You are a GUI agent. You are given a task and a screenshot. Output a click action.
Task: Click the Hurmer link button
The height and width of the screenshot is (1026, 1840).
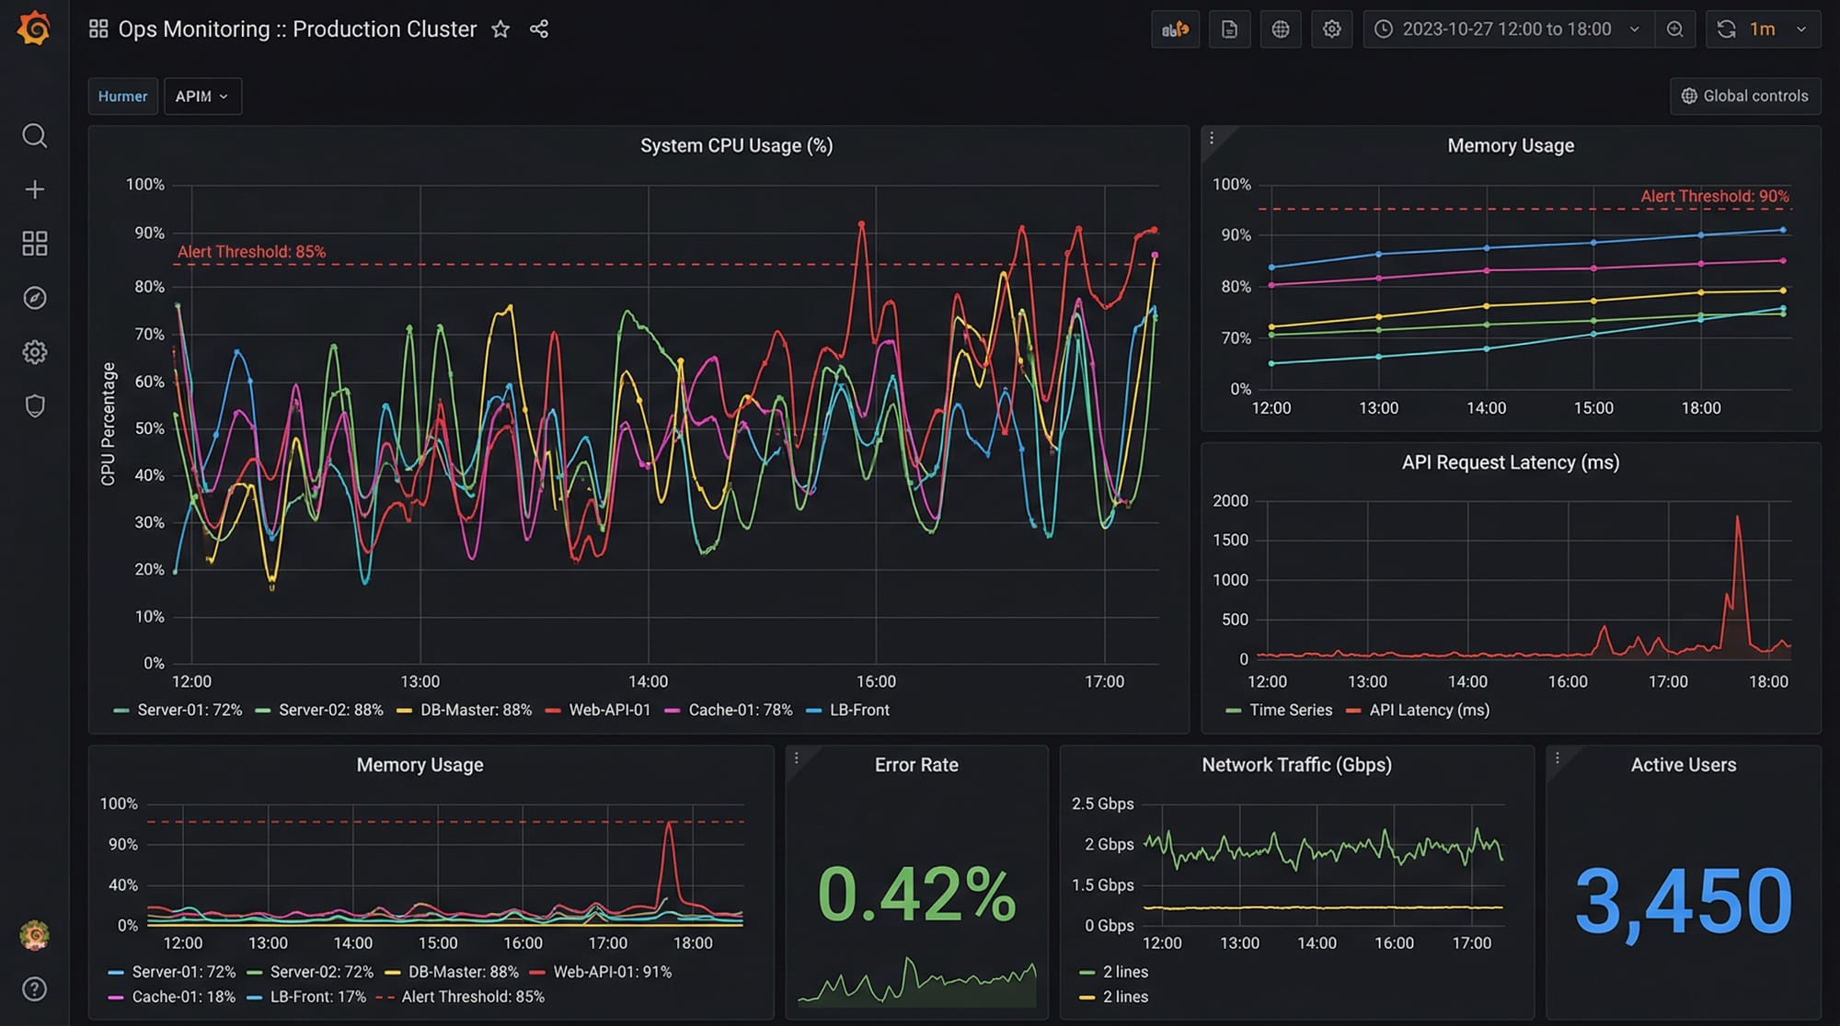[x=122, y=97]
